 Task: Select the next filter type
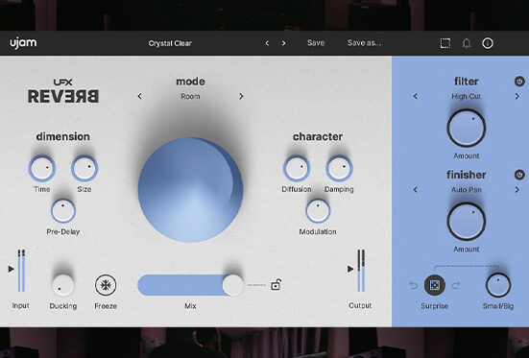[517, 97]
